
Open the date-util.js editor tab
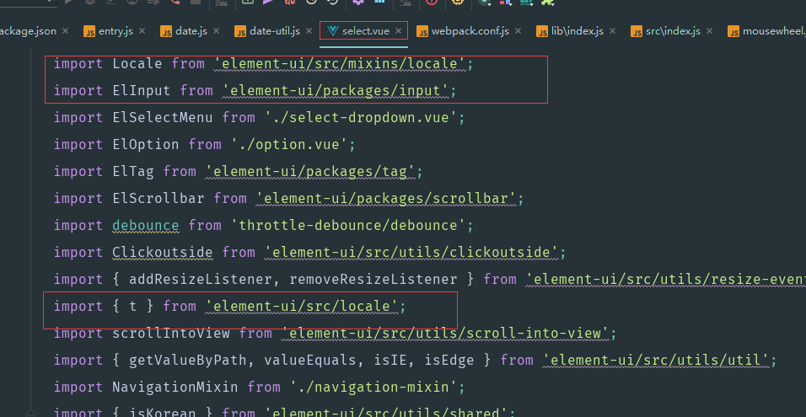[x=275, y=31]
